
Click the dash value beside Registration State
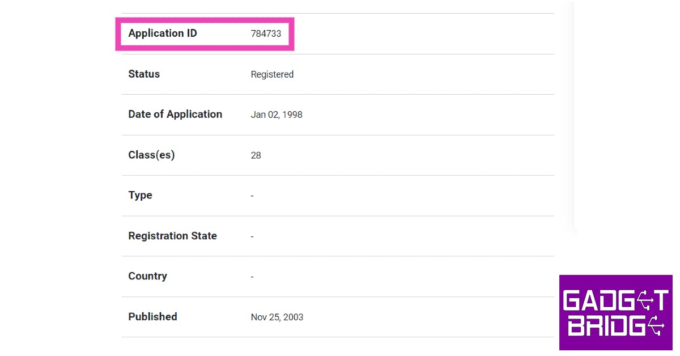coord(252,236)
